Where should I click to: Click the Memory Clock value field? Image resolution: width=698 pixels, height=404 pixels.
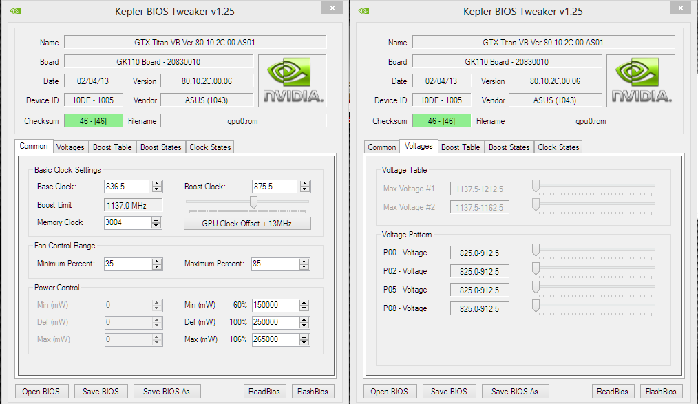point(127,222)
